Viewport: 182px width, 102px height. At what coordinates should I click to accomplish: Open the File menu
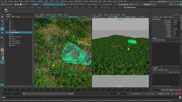2,1
